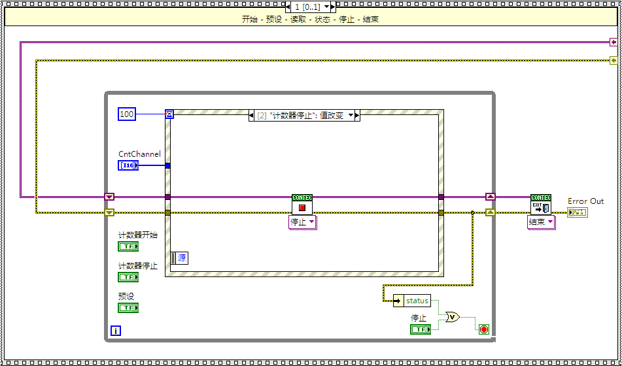Click the CONTEC stop counter VI icon

(x=302, y=205)
